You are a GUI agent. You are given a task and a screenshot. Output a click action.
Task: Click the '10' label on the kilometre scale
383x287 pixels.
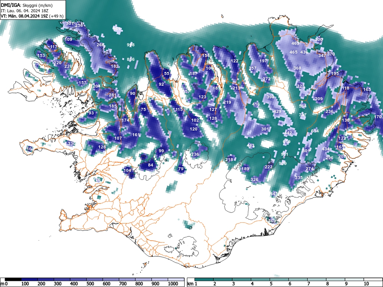[366, 284]
